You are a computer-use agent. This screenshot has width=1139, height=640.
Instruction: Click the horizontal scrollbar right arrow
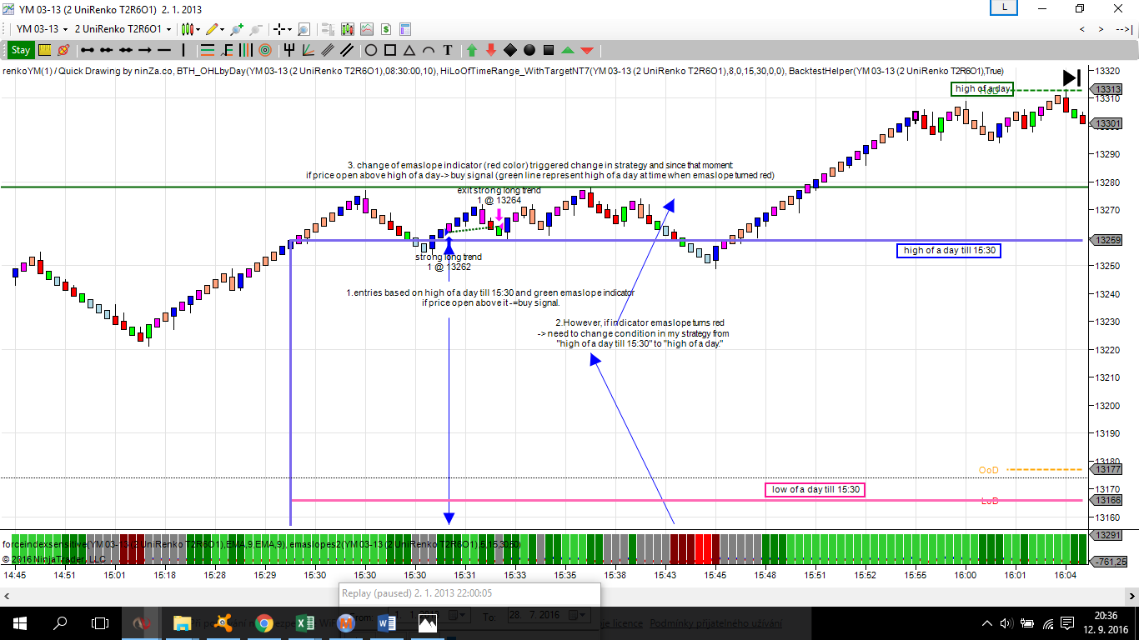pos(1131,596)
